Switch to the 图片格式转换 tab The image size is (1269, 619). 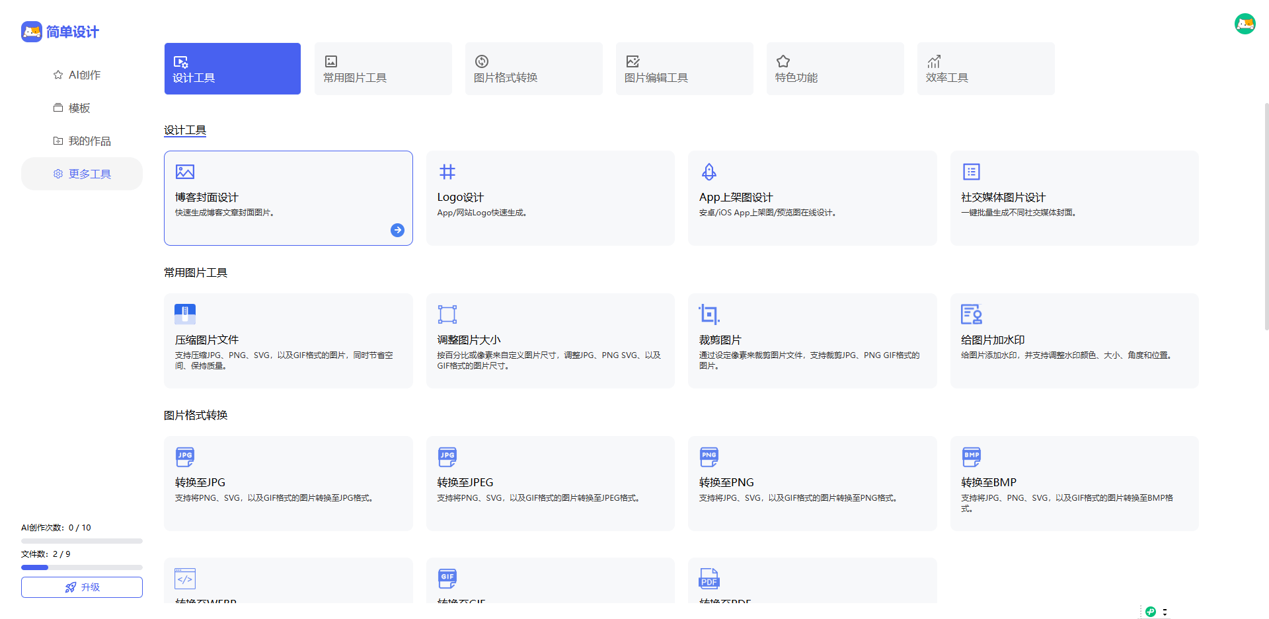tap(534, 69)
